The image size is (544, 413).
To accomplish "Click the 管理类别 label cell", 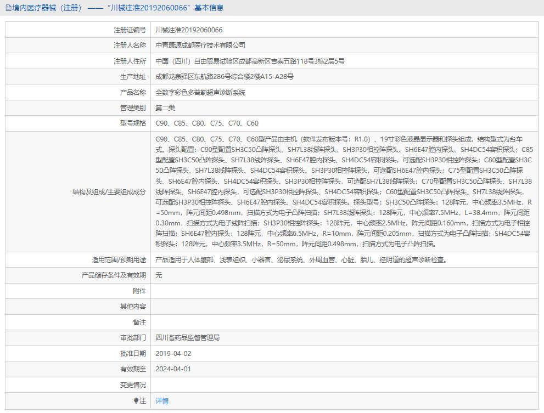I will point(78,108).
